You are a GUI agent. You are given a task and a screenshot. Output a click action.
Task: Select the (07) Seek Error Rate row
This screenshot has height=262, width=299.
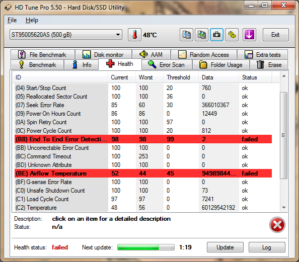pos(143,105)
